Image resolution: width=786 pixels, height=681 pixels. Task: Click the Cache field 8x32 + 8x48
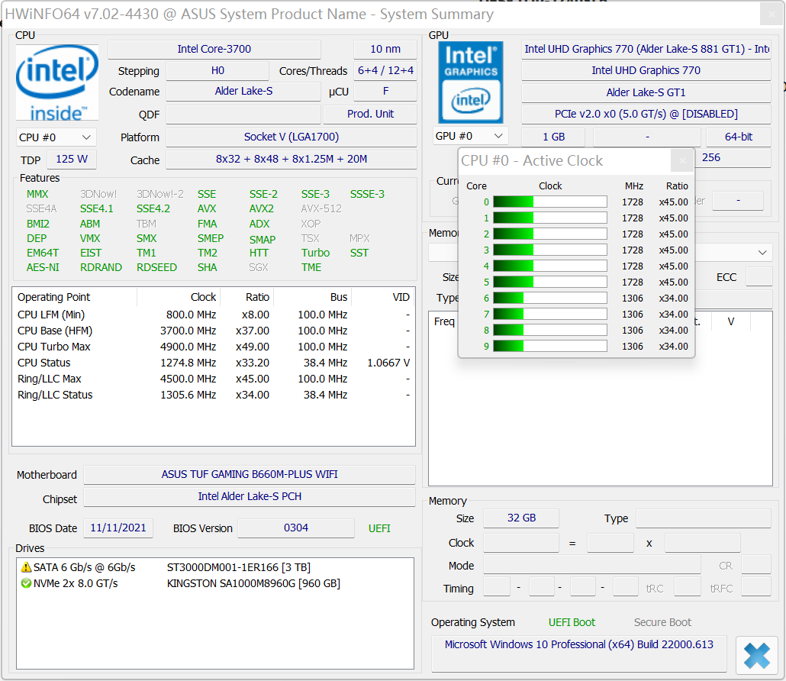point(292,160)
